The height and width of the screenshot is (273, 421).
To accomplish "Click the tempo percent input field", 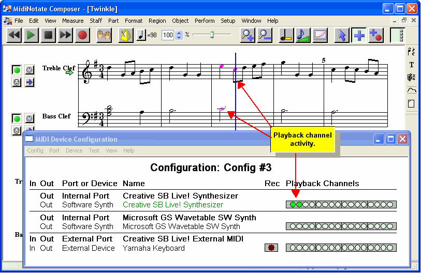I will pos(168,35).
